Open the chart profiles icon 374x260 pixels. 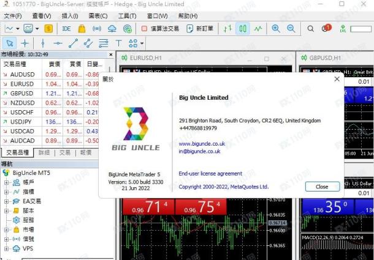pos(28,29)
